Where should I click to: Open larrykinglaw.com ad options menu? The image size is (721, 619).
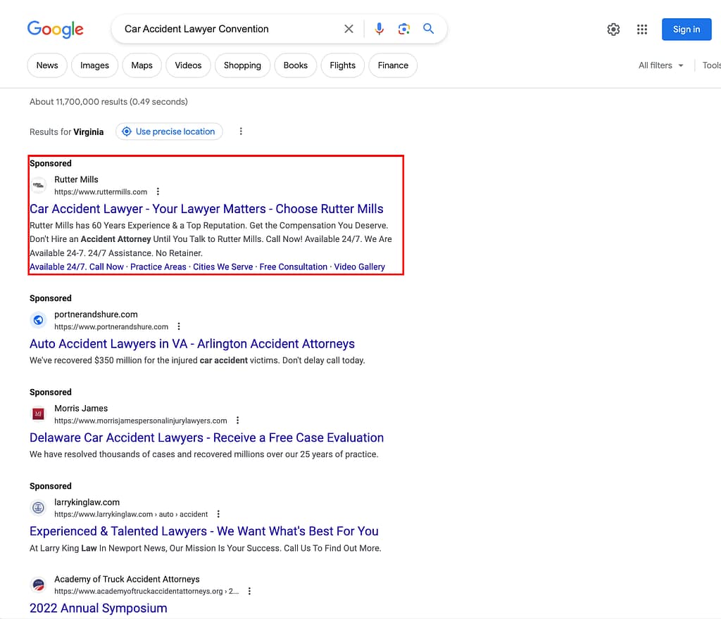(x=218, y=514)
